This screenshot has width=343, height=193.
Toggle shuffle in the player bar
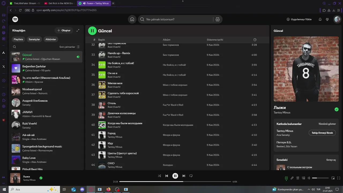[x=159, y=176]
